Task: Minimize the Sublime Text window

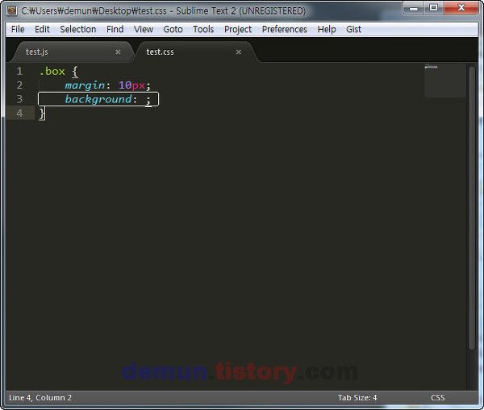Action: click(413, 8)
